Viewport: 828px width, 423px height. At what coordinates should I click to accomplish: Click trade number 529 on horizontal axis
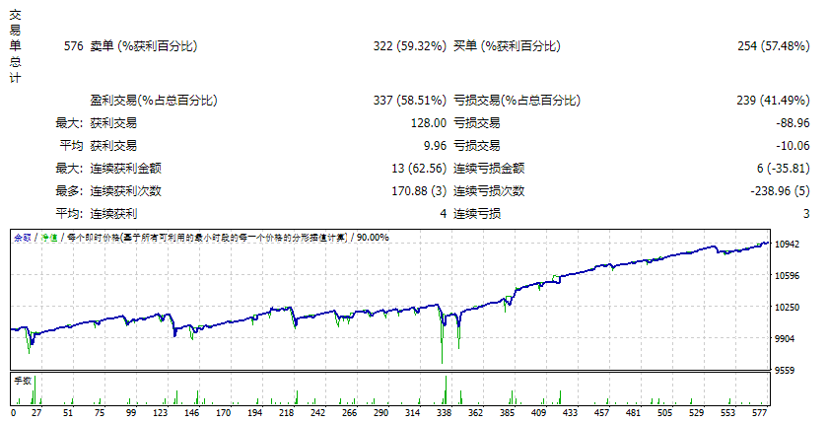[x=697, y=413]
